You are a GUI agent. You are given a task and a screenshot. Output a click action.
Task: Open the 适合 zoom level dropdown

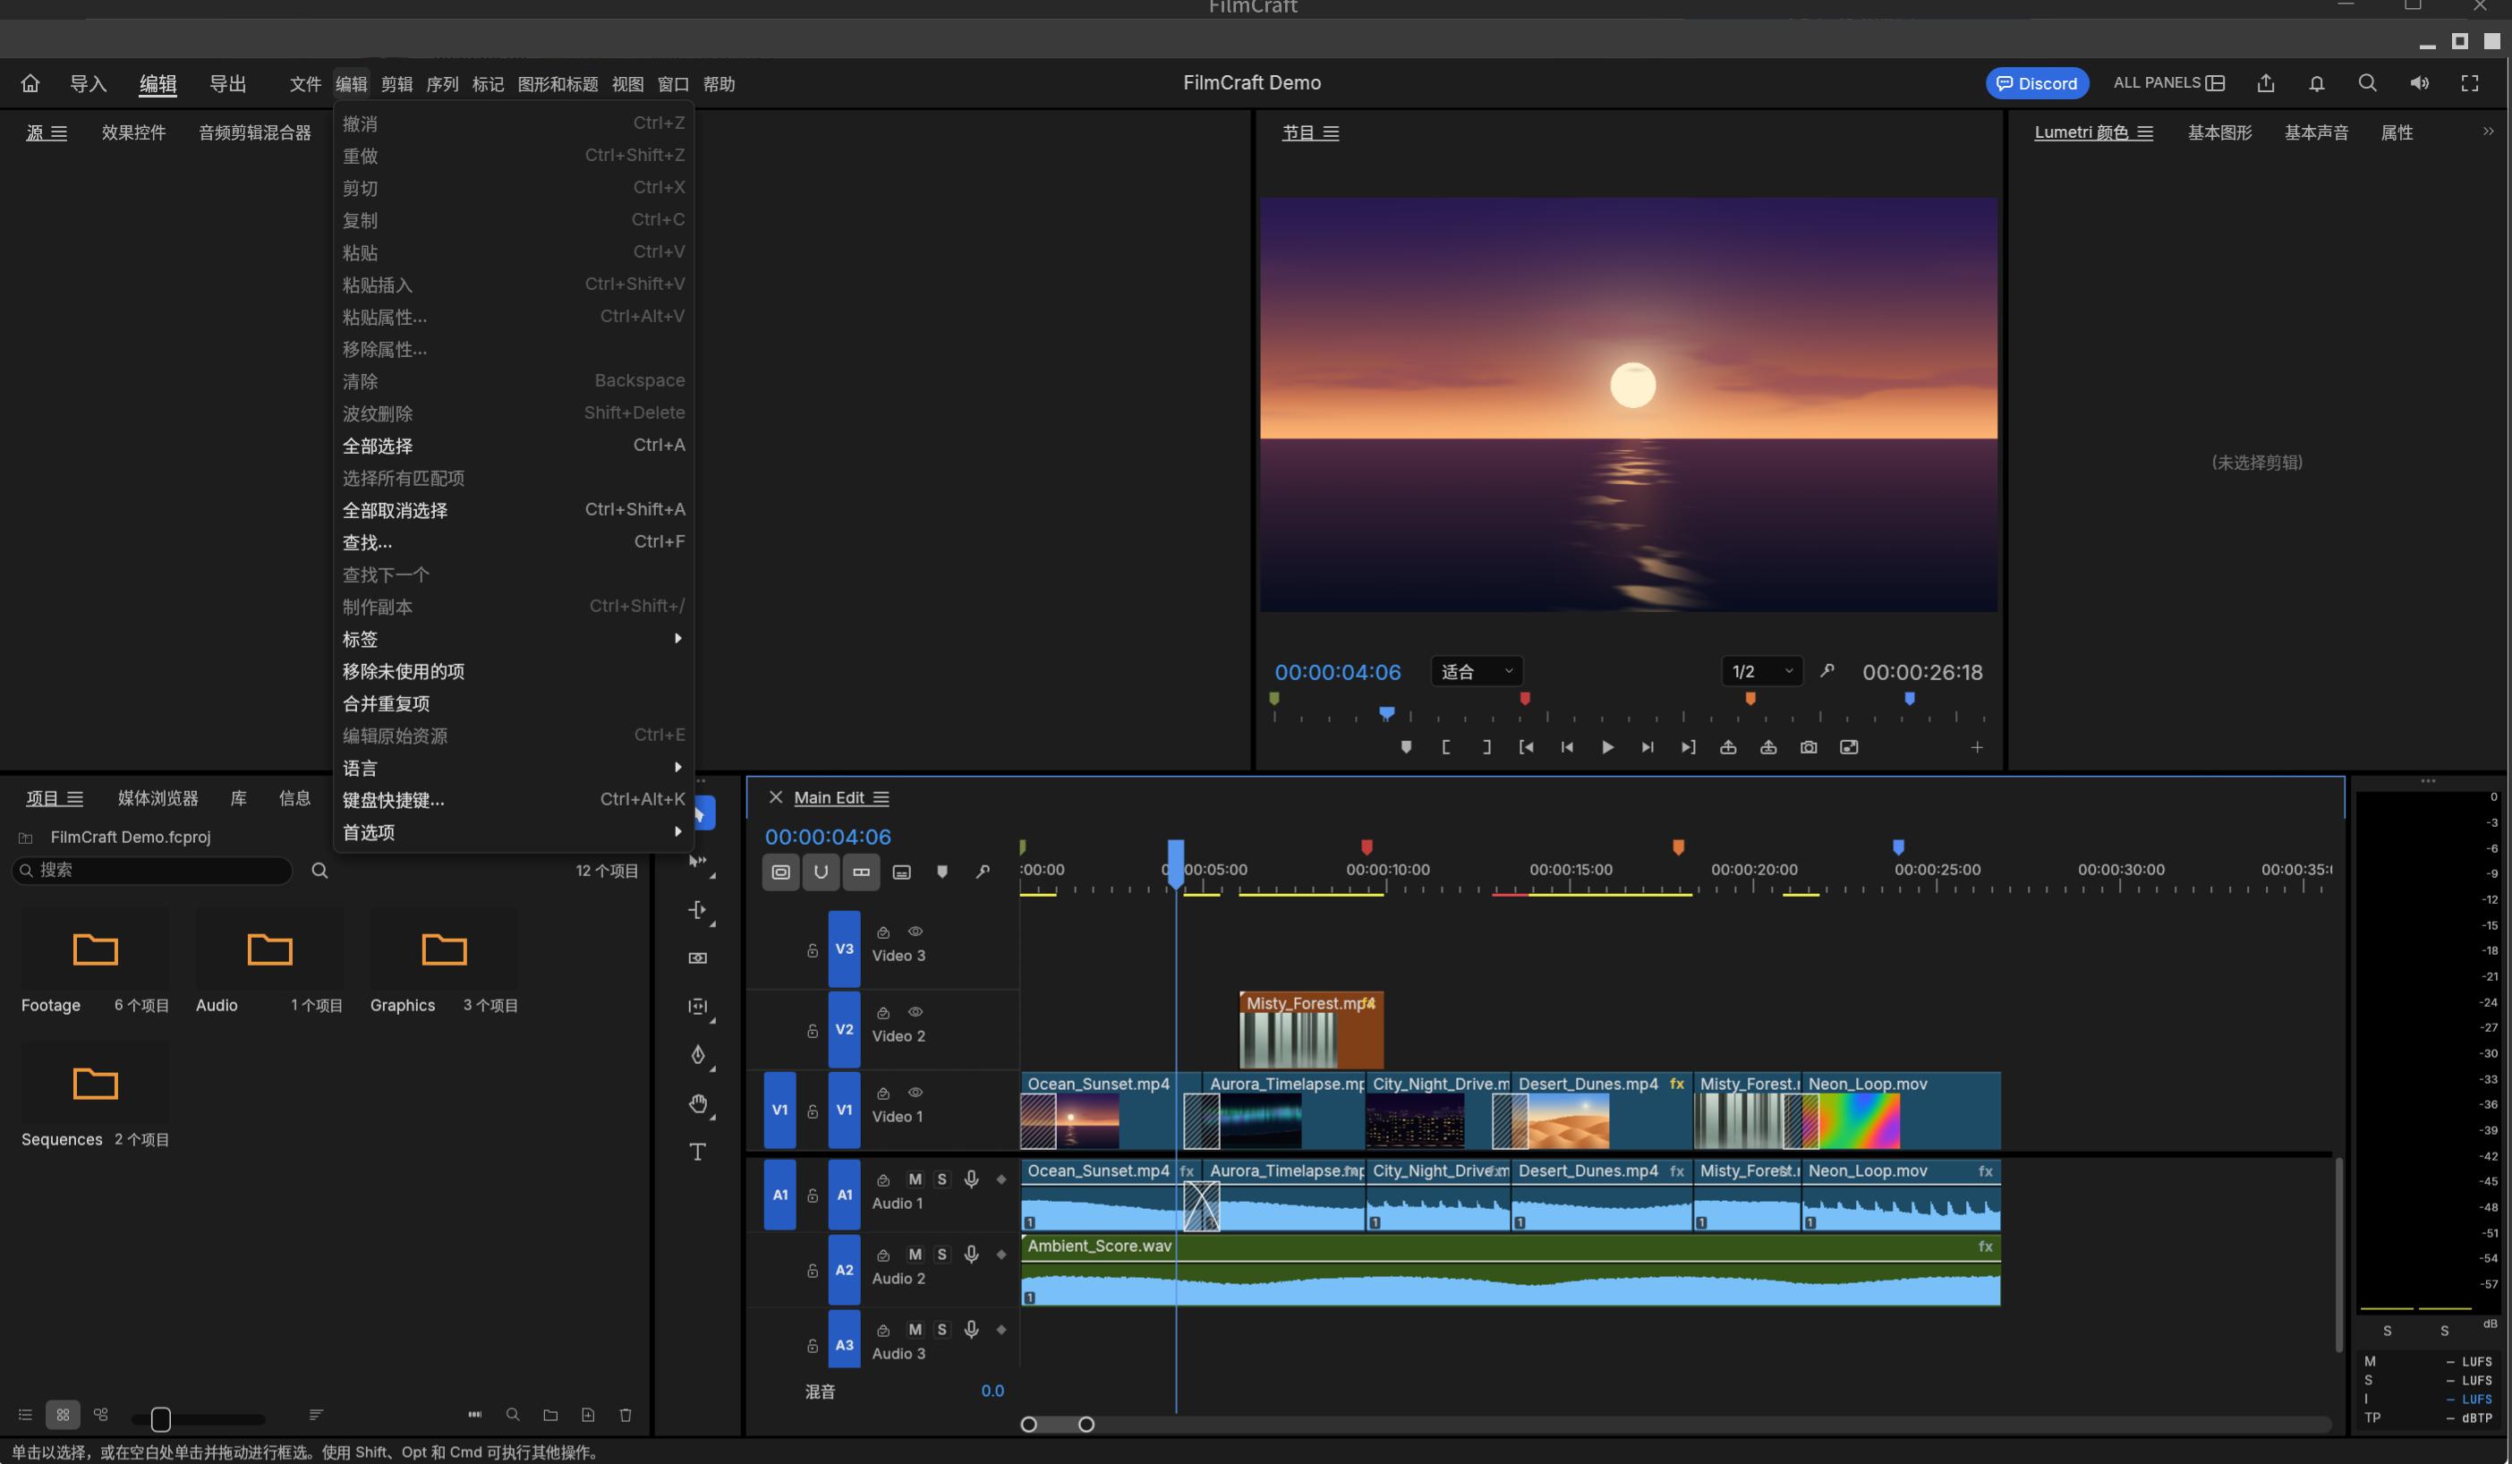click(1477, 672)
